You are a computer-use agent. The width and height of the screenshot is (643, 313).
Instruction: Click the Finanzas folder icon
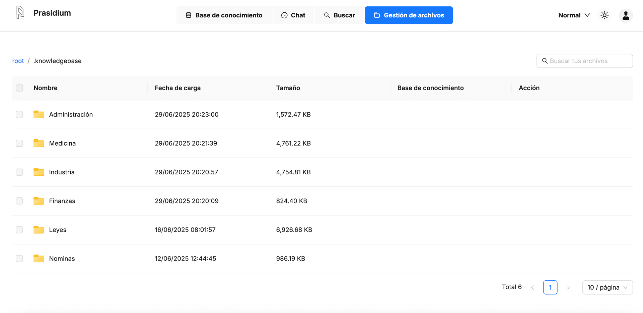39,201
